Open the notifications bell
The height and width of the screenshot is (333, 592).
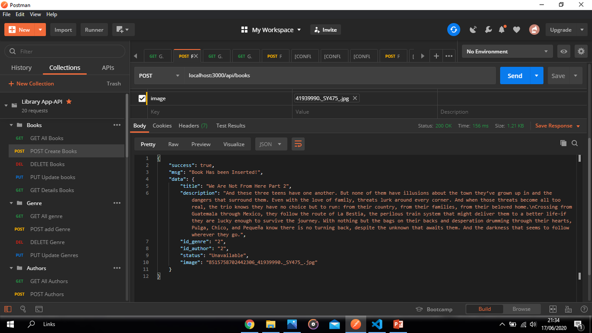(501, 29)
